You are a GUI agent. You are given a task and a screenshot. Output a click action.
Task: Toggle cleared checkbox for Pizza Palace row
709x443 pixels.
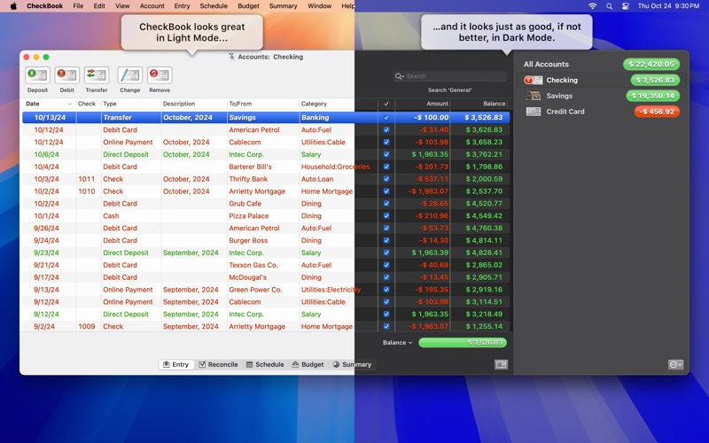pyautogui.click(x=386, y=215)
